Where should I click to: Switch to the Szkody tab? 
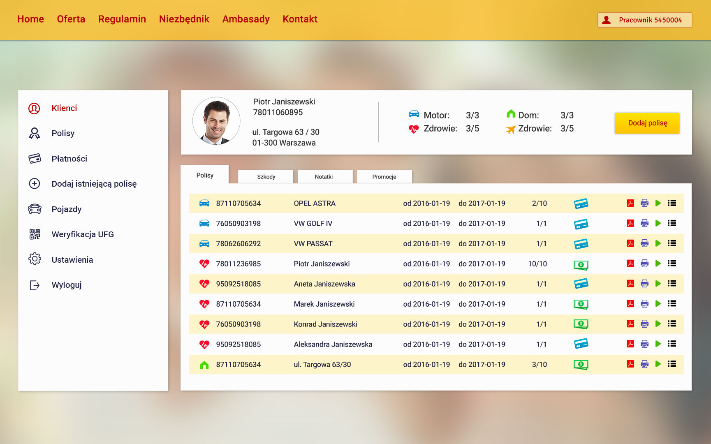pyautogui.click(x=265, y=176)
